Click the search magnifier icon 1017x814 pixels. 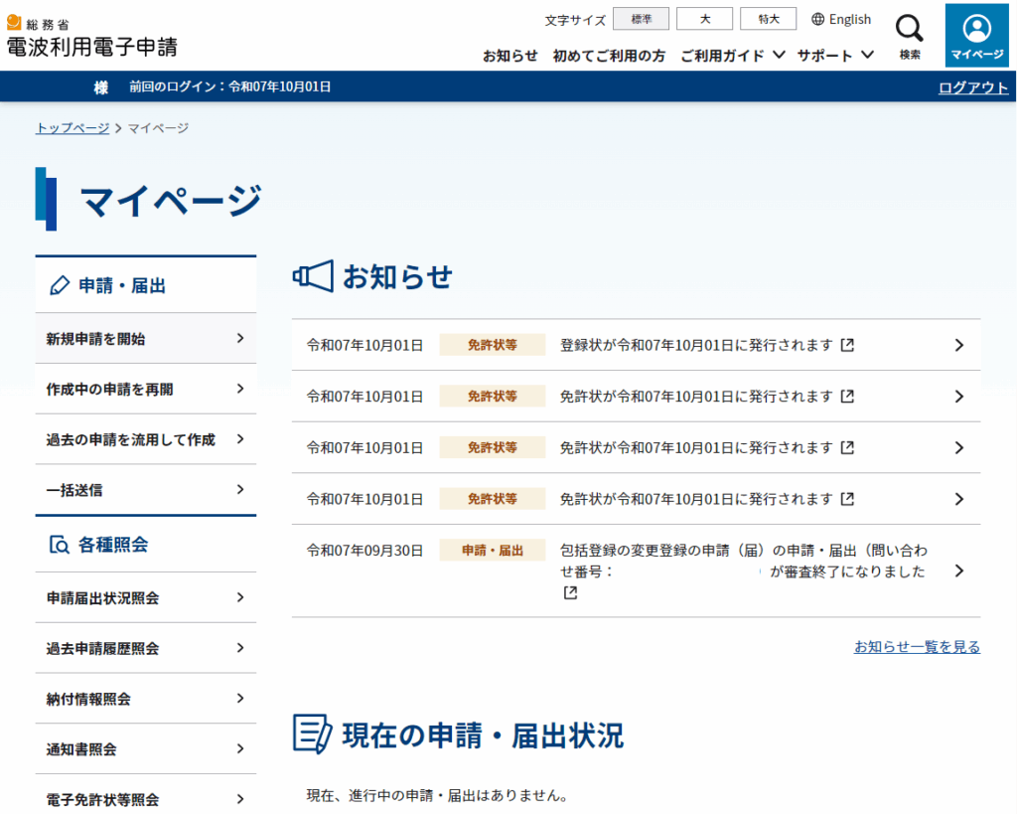click(909, 30)
